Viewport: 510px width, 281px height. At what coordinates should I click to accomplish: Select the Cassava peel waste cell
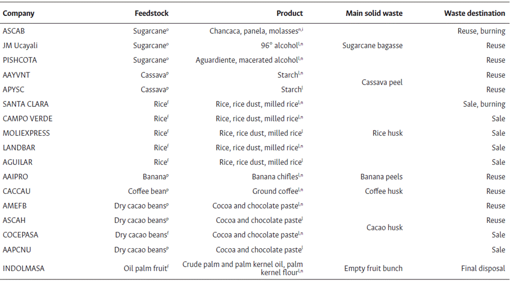382,82
